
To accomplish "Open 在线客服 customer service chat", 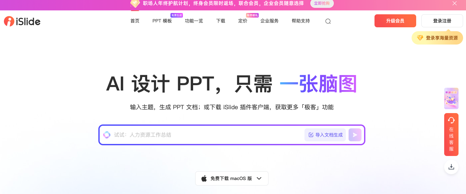I will tap(451, 135).
